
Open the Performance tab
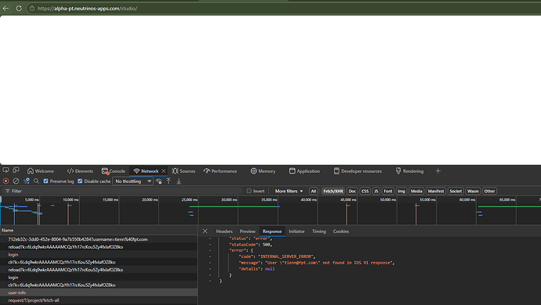tap(220, 171)
